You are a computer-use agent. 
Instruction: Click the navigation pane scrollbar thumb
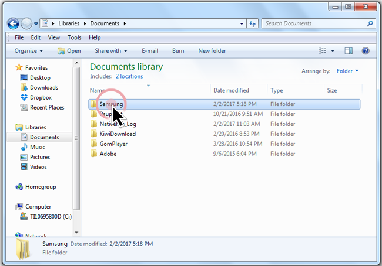click(x=76, y=138)
